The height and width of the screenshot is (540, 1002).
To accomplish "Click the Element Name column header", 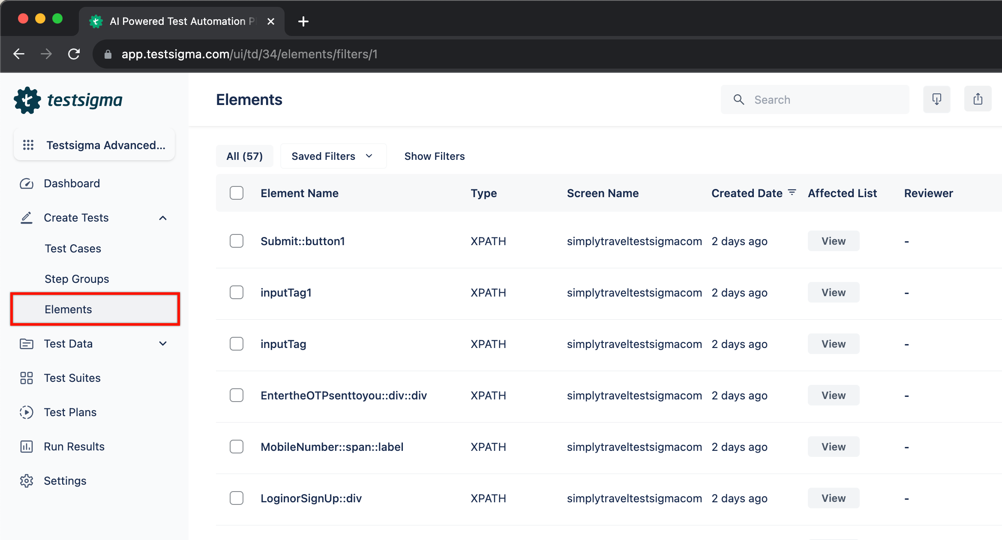I will click(300, 193).
